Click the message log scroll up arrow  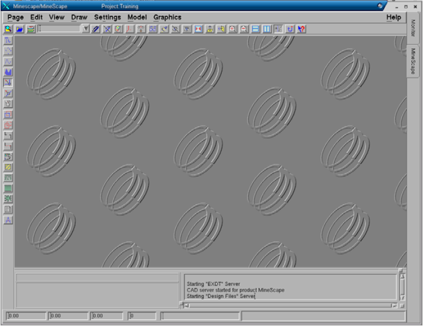click(x=402, y=277)
